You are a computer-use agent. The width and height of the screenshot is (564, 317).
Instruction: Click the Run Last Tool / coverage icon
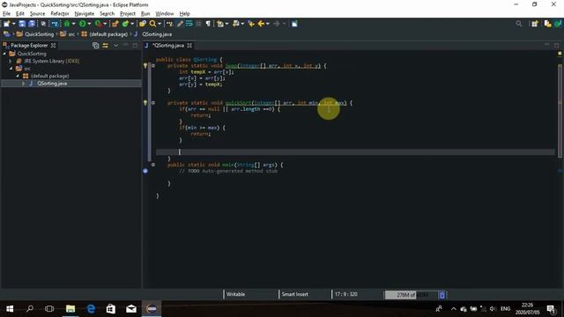(x=98, y=24)
